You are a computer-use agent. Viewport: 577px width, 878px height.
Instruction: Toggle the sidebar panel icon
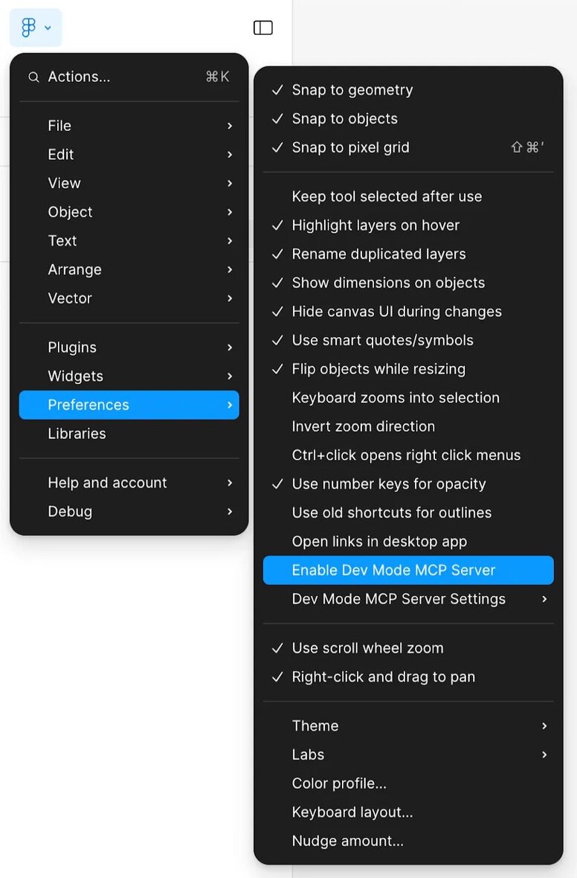[x=262, y=27]
